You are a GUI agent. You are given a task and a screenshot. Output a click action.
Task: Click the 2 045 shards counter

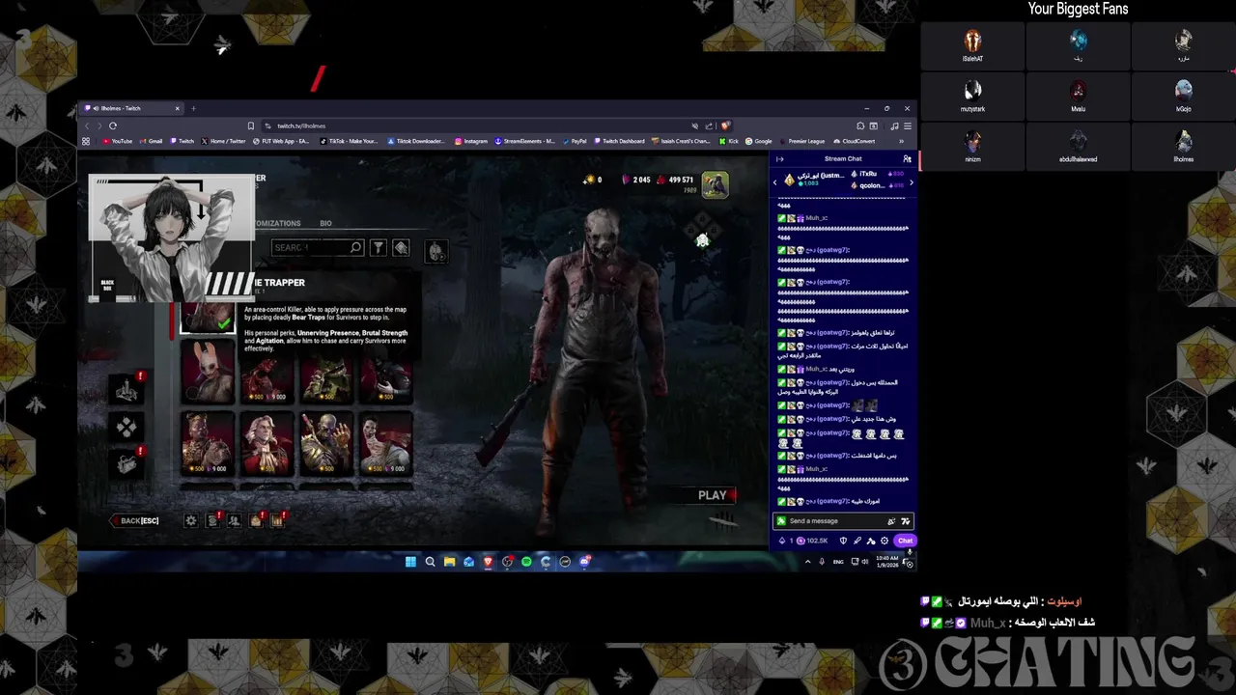[x=635, y=180]
